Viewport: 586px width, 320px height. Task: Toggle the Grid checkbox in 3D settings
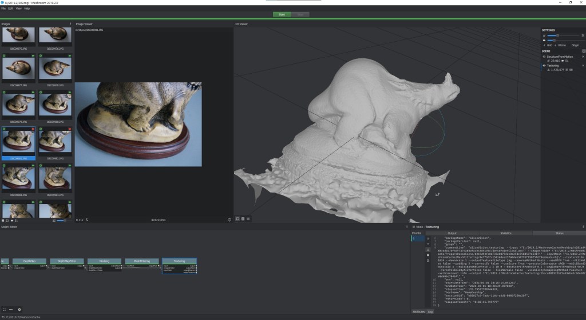coord(544,45)
